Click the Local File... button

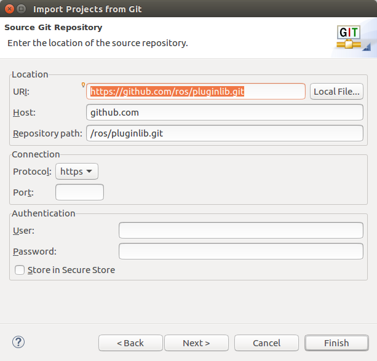pos(336,92)
